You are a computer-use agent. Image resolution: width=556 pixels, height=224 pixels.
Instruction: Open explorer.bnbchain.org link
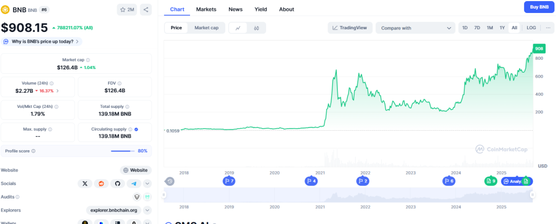[114, 210]
